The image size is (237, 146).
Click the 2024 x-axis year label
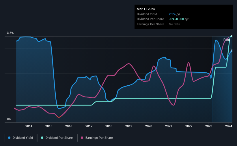[229, 126]
